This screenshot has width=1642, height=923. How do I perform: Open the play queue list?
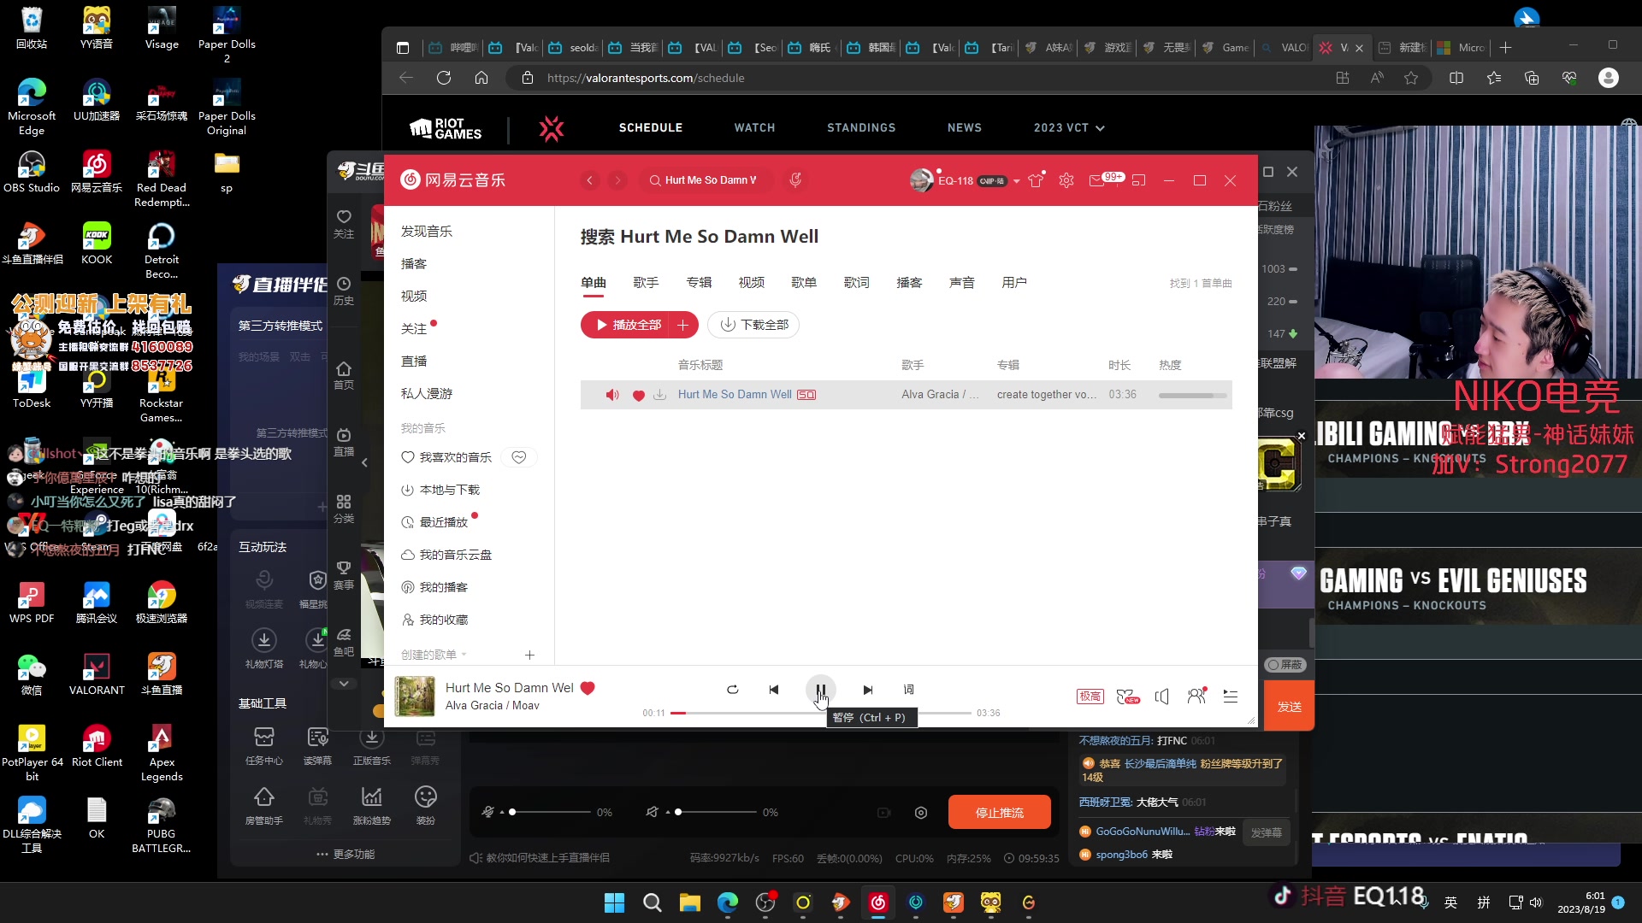click(1231, 697)
